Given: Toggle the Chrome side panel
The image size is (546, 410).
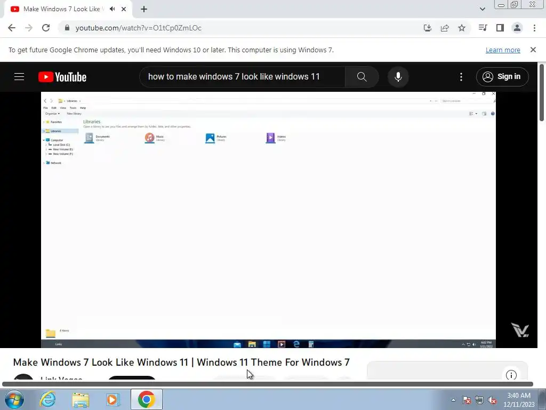Looking at the screenshot, I should pos(500,28).
